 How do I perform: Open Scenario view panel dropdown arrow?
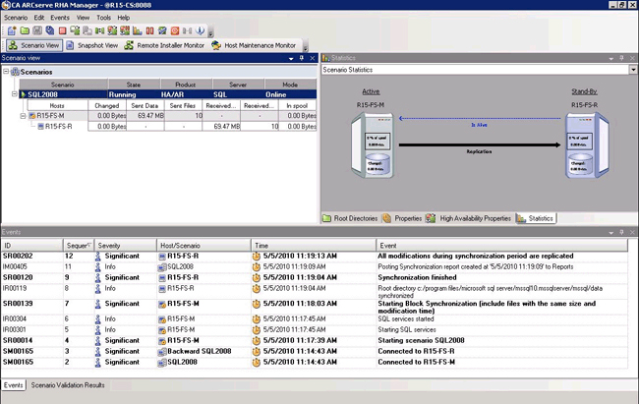click(x=291, y=58)
